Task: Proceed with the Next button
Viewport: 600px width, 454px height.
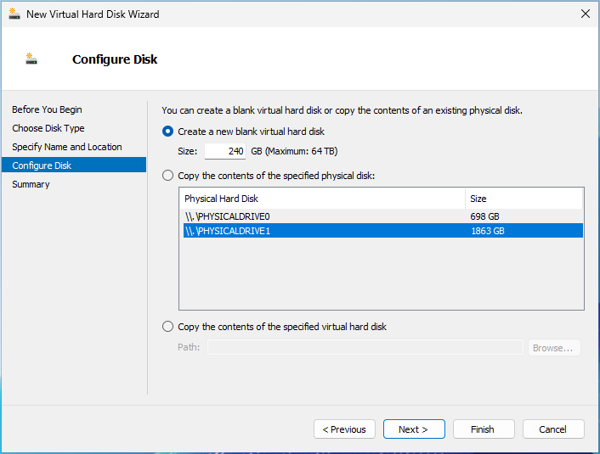Action: [x=412, y=429]
